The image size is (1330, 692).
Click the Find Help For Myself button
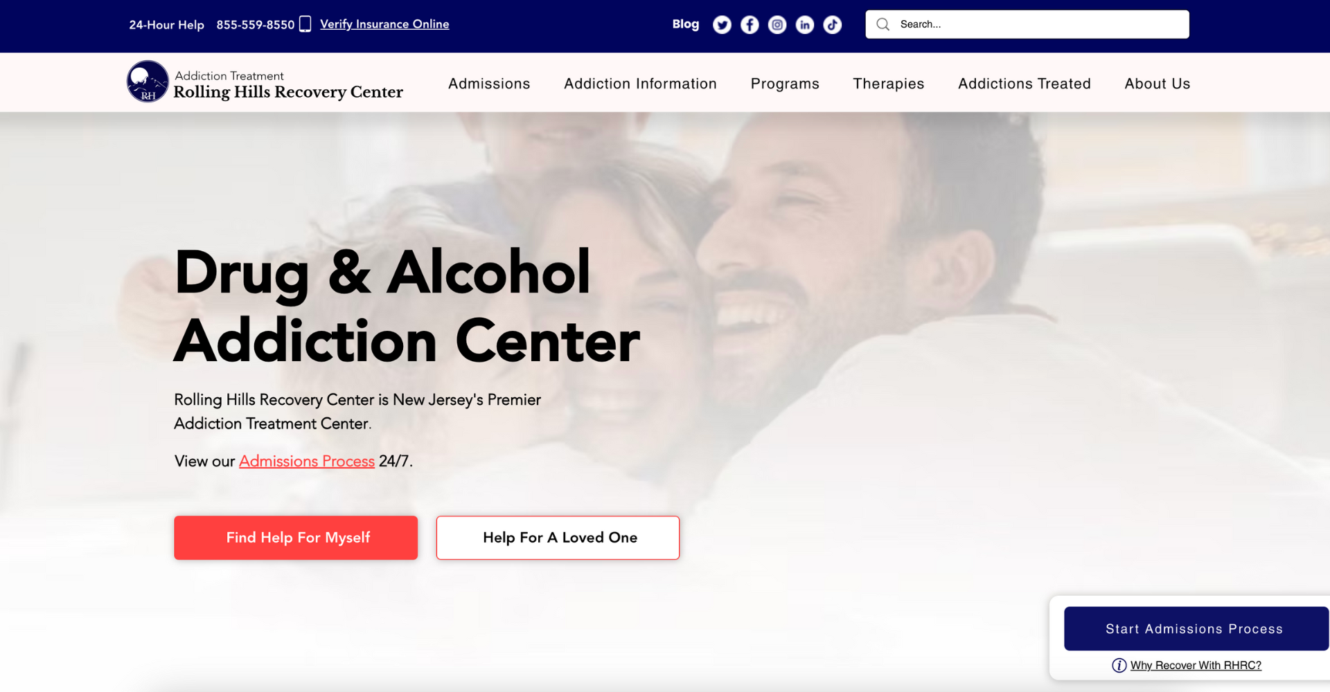pyautogui.click(x=296, y=538)
